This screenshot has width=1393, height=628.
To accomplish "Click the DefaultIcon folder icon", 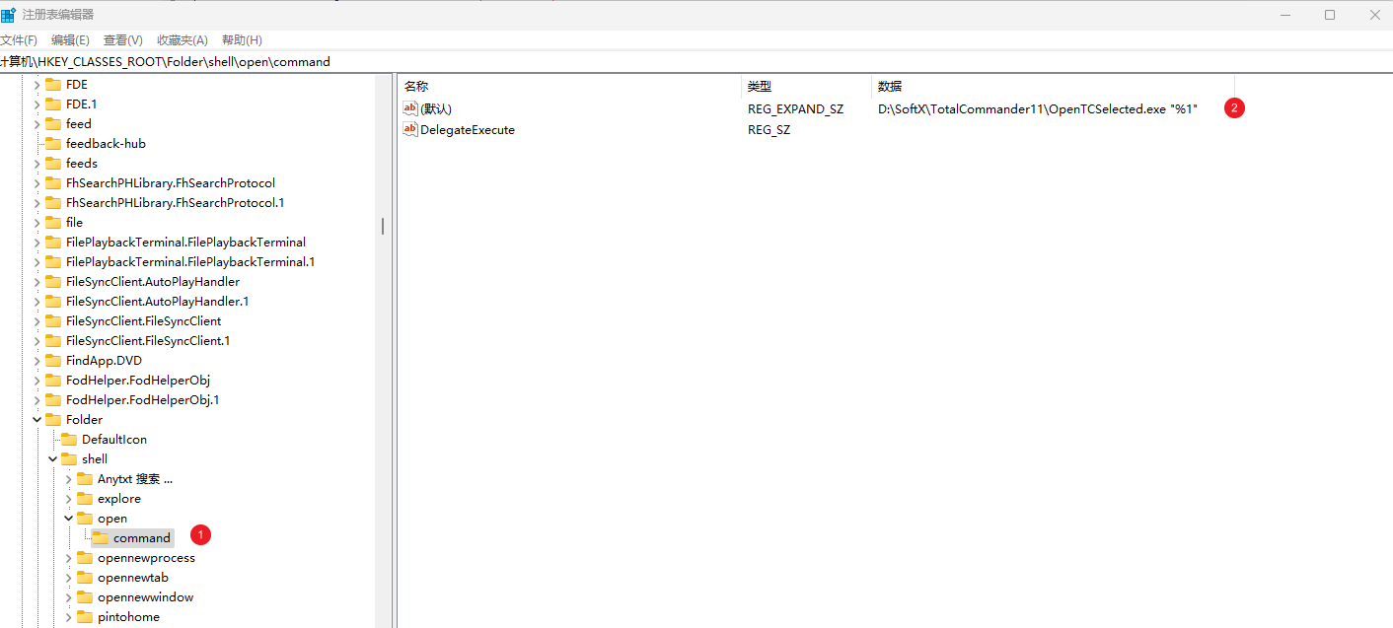I will 68,440.
